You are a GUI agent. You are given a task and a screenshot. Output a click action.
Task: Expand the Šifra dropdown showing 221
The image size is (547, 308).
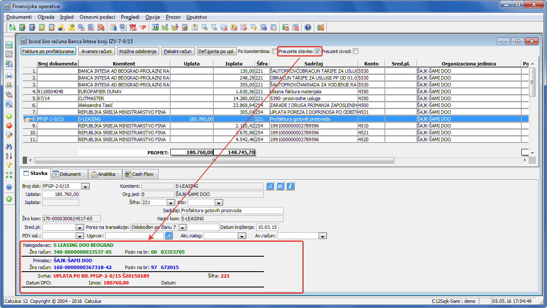[171, 203]
